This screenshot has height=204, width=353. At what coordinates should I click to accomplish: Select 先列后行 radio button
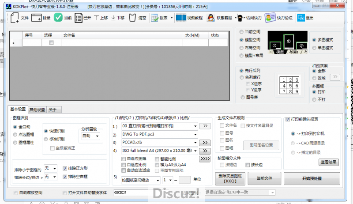pos(241,77)
